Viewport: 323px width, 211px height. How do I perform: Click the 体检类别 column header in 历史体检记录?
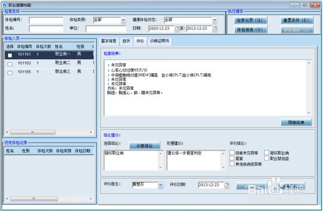[64, 151]
